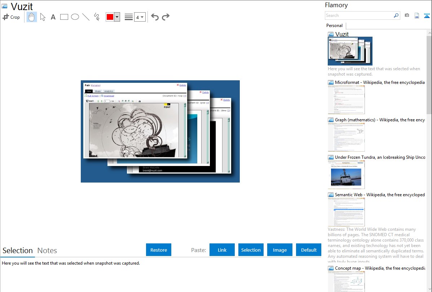Open the Semantic Web snapshot thumbnail

click(x=346, y=212)
